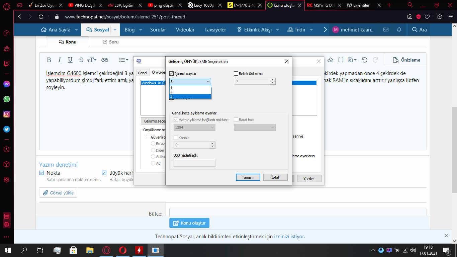Click the Opera ad blocker shield icon
This screenshot has width=457, height=257.
tap(419, 17)
